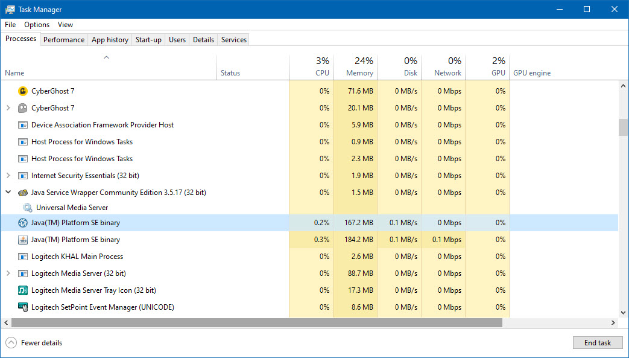Select the Processes tab
The image size is (629, 358).
coord(21,39)
